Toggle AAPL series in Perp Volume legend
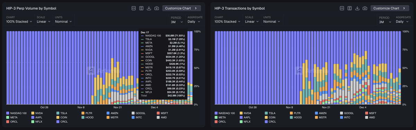 click(x=37, y=118)
